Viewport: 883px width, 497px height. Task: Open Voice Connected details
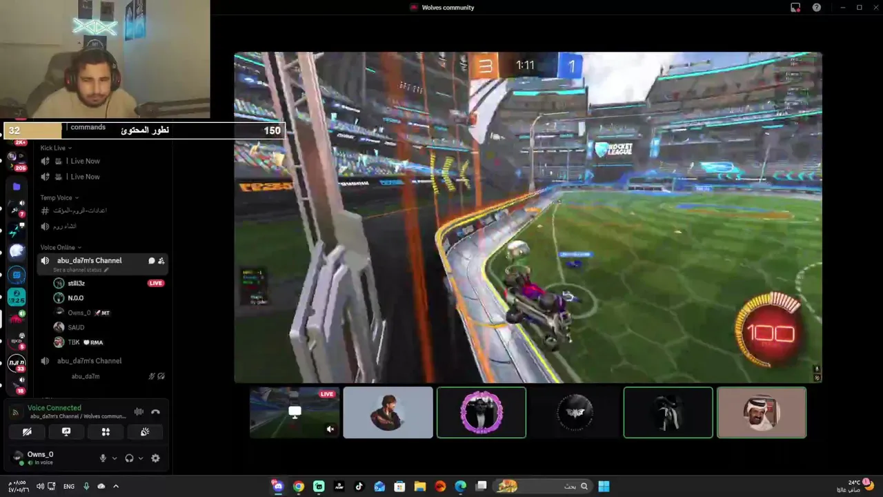tap(54, 408)
